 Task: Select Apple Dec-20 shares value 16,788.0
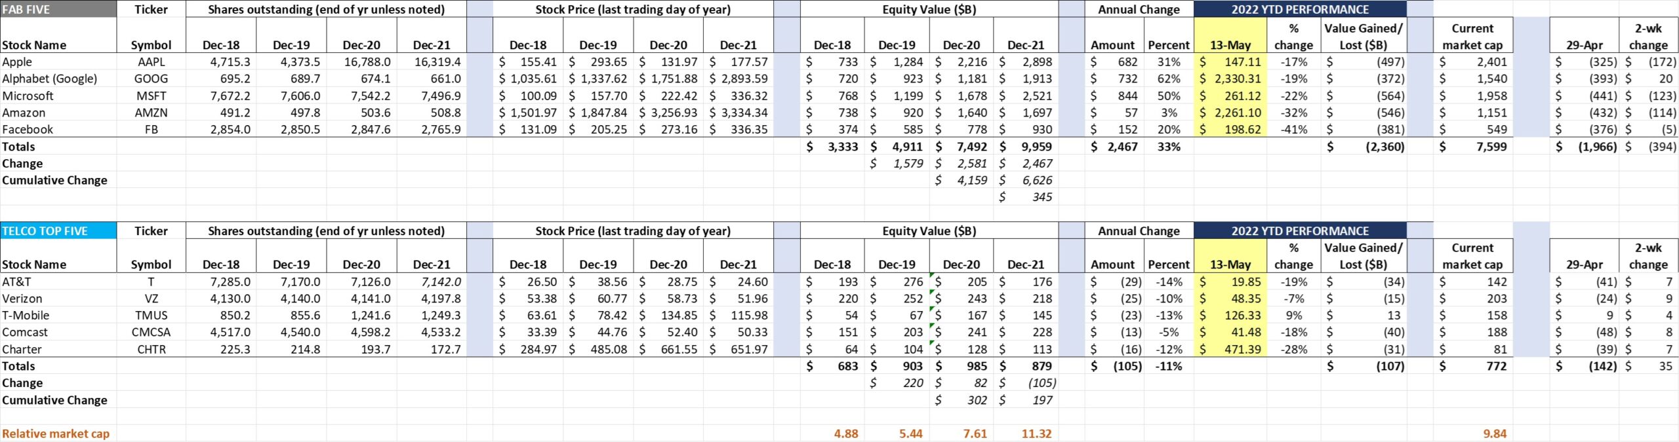pyautogui.click(x=361, y=62)
